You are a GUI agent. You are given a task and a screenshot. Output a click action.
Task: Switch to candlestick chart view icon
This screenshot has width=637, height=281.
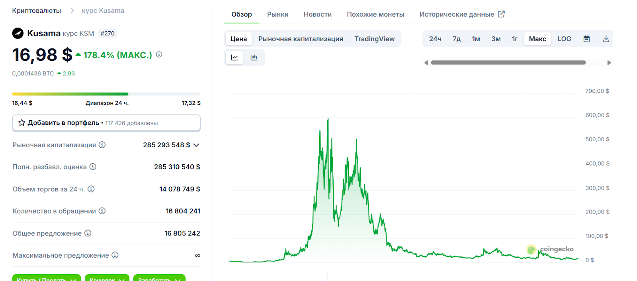[254, 58]
